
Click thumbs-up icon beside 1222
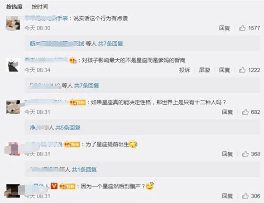click(242, 70)
